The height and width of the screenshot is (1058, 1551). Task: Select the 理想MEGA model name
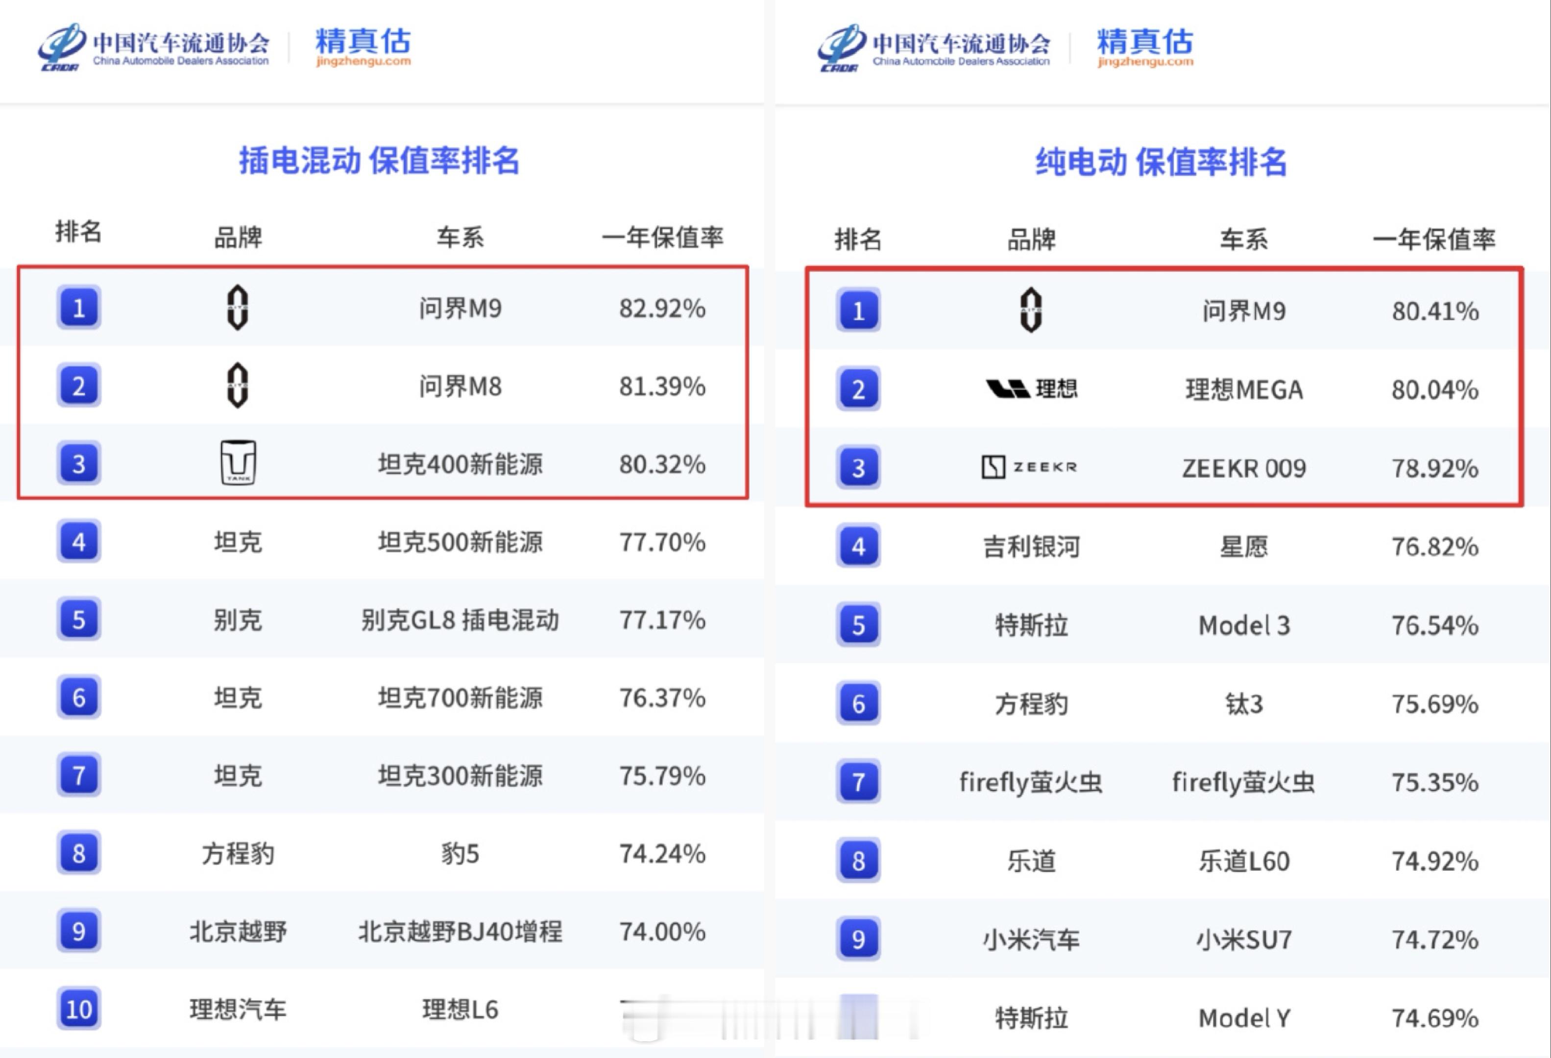(1244, 389)
